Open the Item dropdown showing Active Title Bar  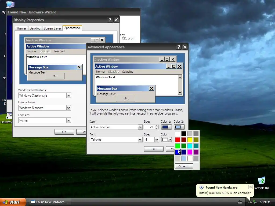click(x=140, y=127)
